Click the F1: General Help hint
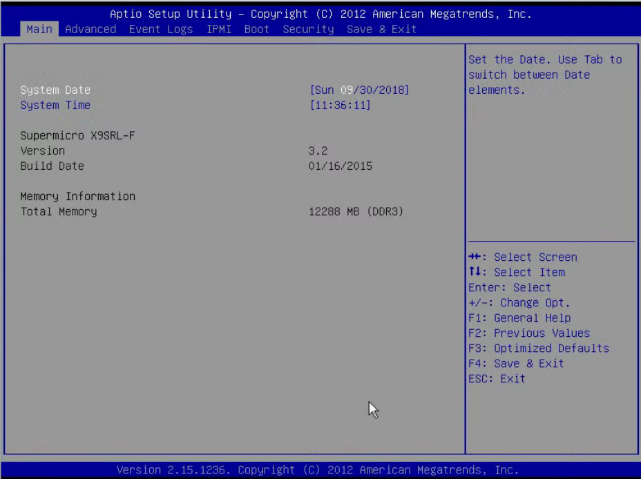Viewport: 641px width, 479px height. click(519, 317)
